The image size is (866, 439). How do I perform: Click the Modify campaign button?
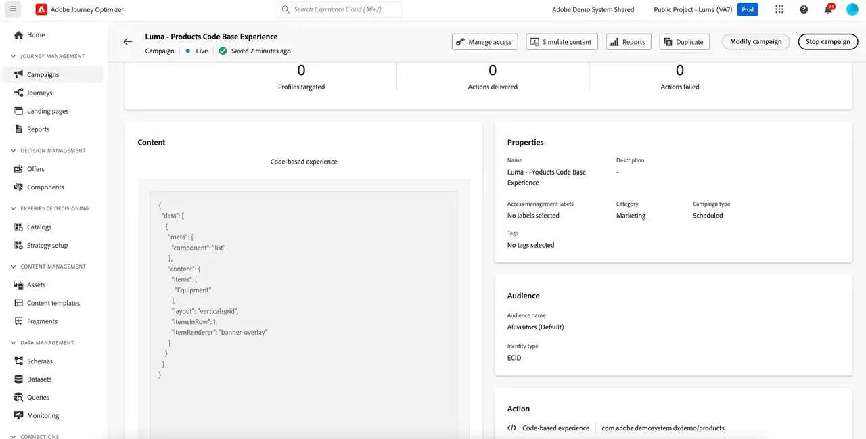[x=756, y=42]
